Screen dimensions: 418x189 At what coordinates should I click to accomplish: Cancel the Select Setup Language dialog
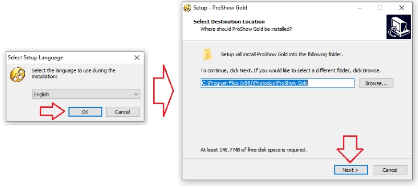point(123,112)
